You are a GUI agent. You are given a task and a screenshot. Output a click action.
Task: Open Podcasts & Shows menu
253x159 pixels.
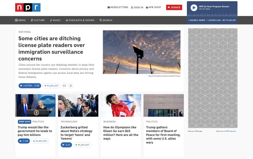pos(80,20)
